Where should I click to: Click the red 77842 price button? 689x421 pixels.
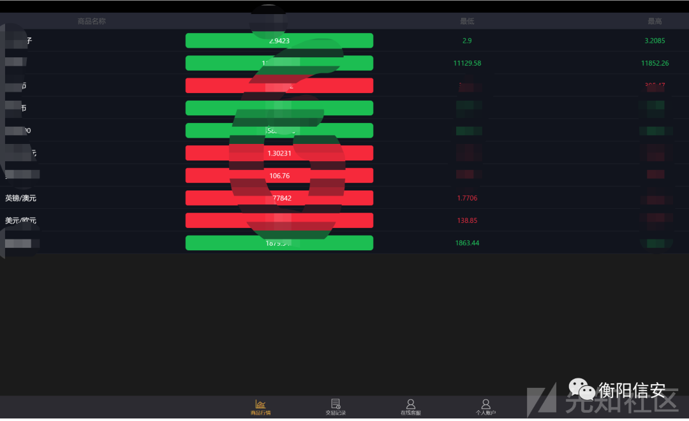(x=279, y=198)
